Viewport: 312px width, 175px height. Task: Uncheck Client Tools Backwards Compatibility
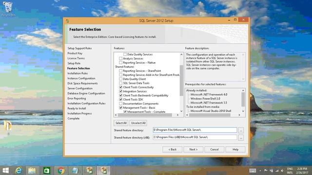click(120, 95)
